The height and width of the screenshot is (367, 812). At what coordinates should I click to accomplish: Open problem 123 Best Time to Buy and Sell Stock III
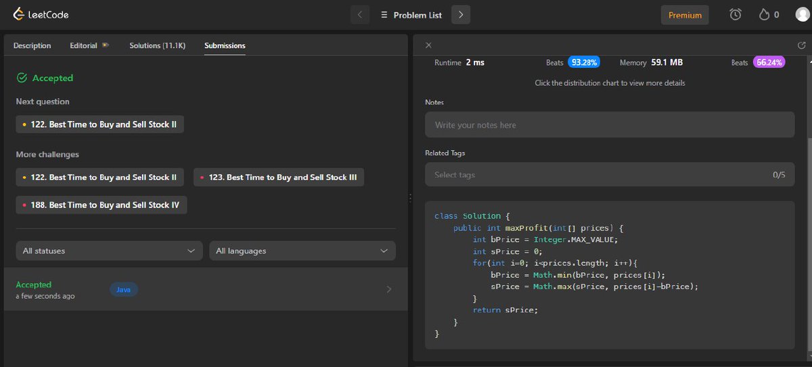click(279, 177)
